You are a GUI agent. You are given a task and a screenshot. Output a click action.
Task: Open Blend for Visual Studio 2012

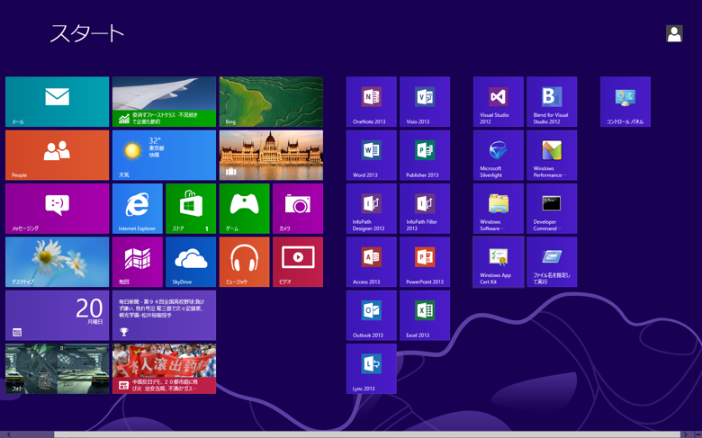pyautogui.click(x=552, y=102)
